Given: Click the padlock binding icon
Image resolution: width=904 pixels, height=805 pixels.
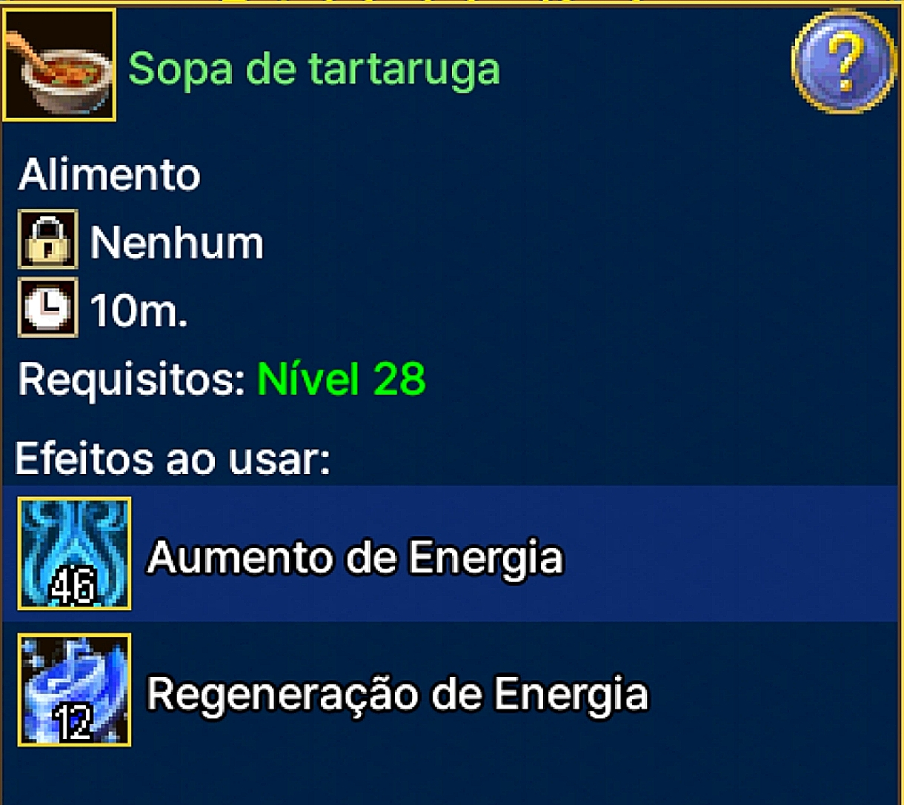Looking at the screenshot, I should tap(47, 239).
